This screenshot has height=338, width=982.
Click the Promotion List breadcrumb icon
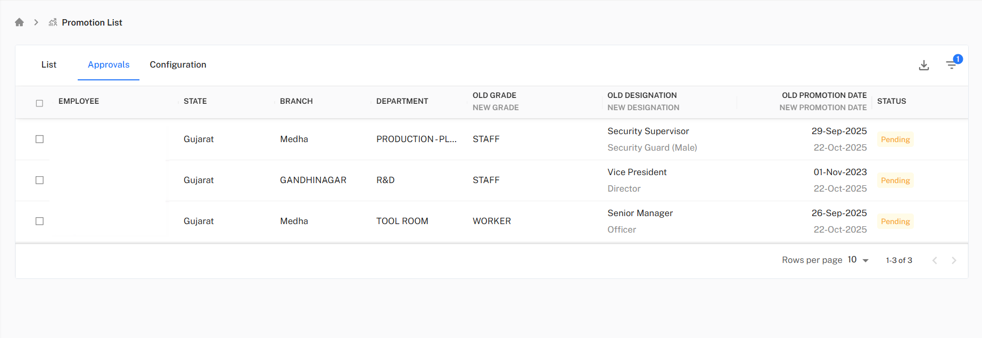click(53, 22)
